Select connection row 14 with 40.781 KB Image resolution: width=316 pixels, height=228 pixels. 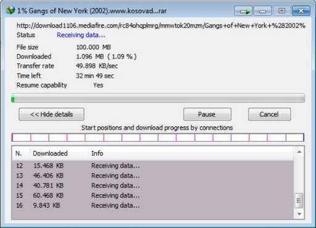click(152, 185)
